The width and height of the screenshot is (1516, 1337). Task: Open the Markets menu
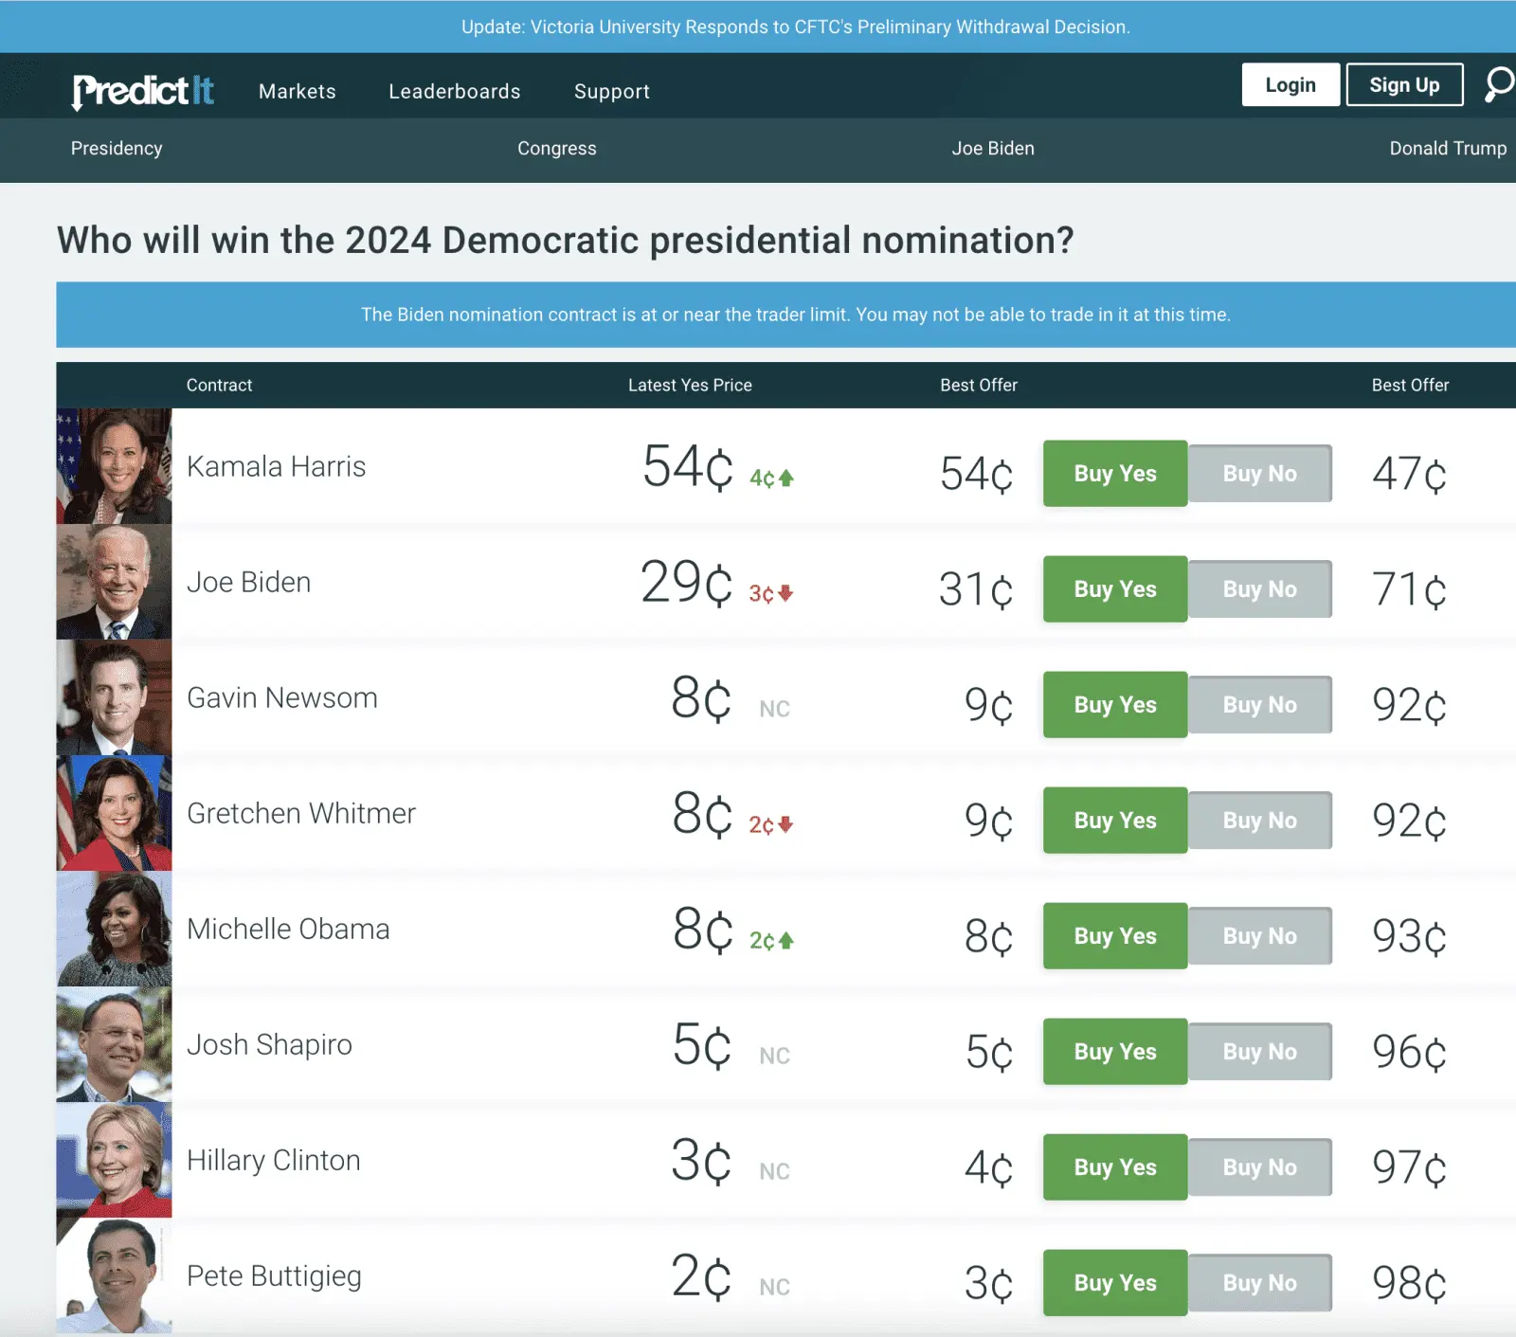pos(297,91)
